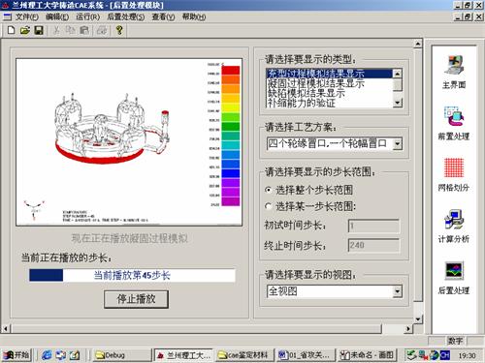Open the 计算分析 computation analysis icon

tap(454, 227)
